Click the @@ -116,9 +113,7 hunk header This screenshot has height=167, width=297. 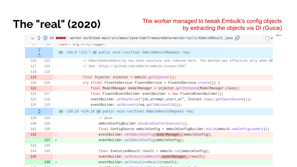[x=124, y=52]
